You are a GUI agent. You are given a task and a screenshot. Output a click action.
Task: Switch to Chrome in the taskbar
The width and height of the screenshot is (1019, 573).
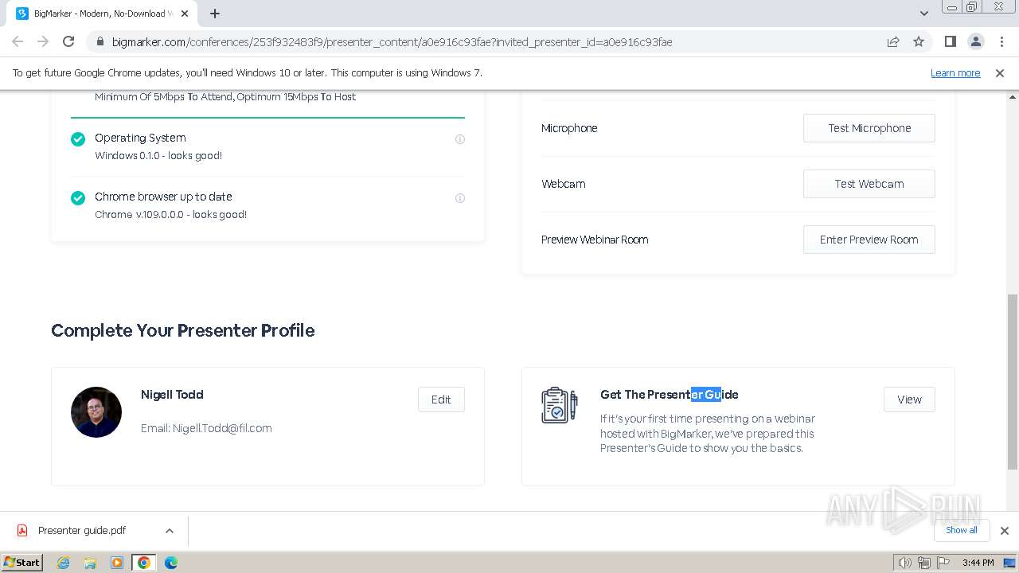[x=144, y=563]
